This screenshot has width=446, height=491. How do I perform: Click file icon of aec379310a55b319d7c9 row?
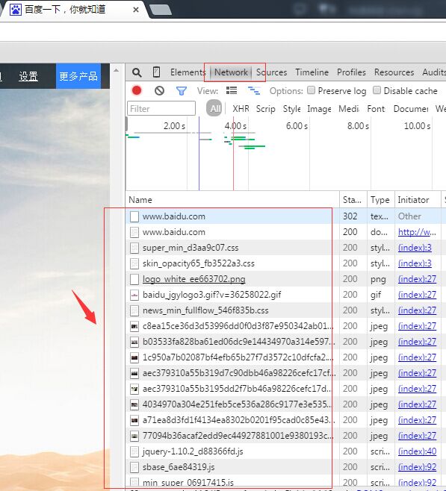[x=134, y=373]
